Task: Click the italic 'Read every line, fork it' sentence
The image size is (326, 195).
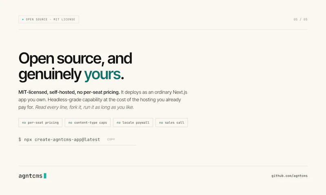Action: tap(84, 107)
